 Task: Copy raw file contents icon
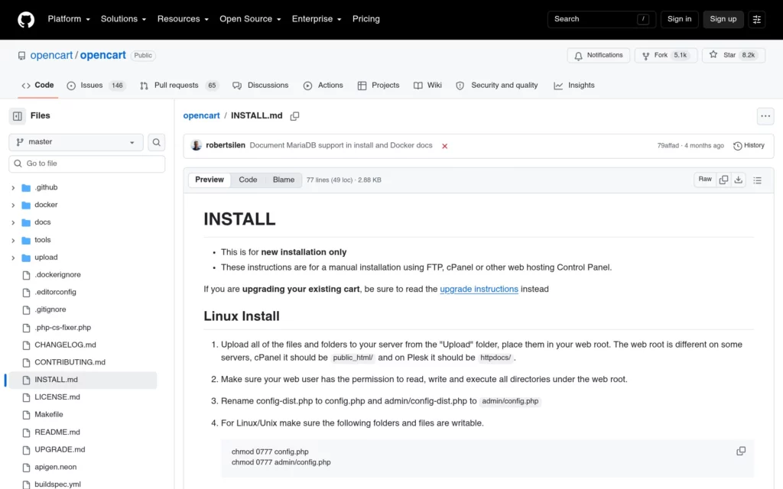coord(723,180)
